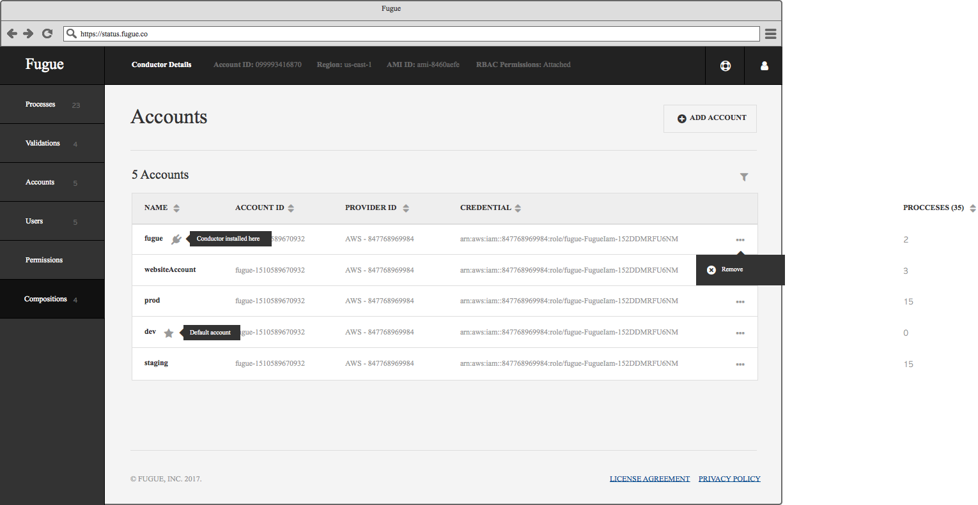Click the Default account tooltip
Viewport: 978px width, 505px height.
210,333
